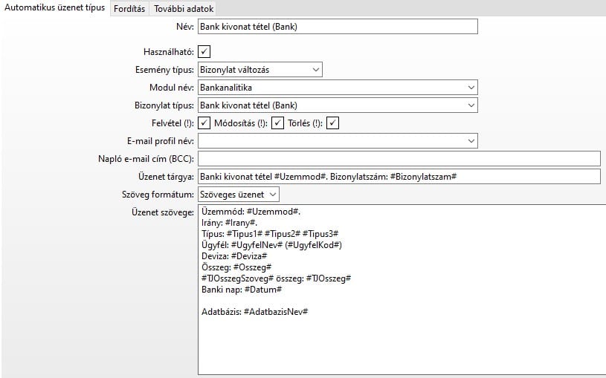Click the Irány: #Irany# line in message
Viewport: 606px width, 378px height.
(x=229, y=222)
